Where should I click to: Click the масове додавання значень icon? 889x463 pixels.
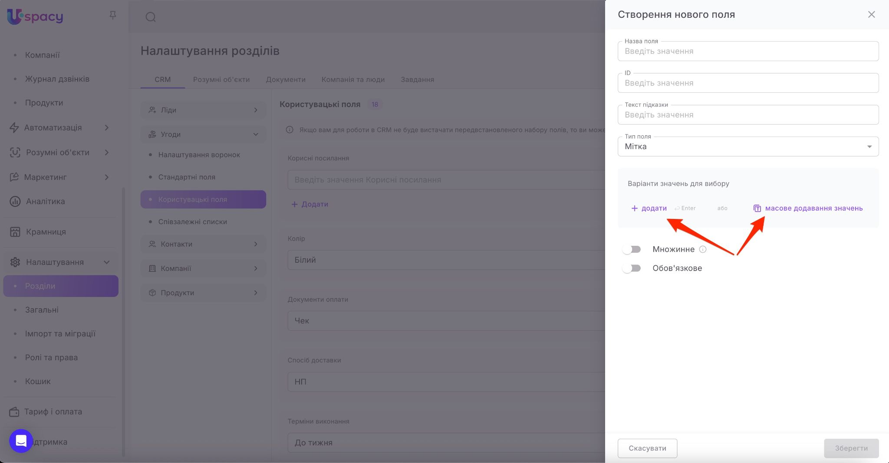[757, 209]
